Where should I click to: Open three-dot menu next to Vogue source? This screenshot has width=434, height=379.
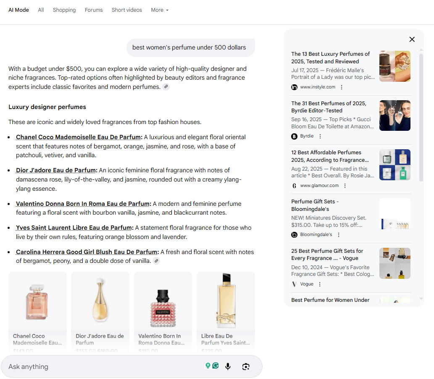pyautogui.click(x=320, y=284)
